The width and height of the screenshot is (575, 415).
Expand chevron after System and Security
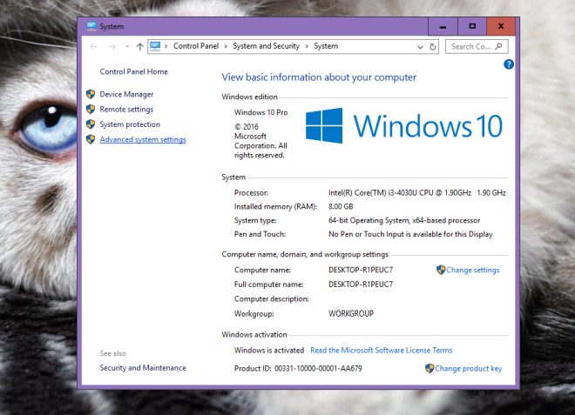tap(307, 46)
